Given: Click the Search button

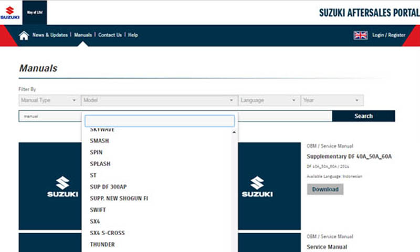Looking at the screenshot, I should (363, 116).
